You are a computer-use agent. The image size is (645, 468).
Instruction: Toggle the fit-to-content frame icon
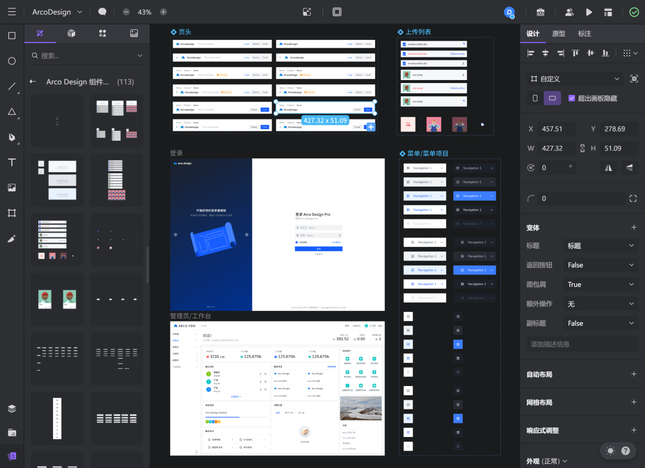(634, 79)
